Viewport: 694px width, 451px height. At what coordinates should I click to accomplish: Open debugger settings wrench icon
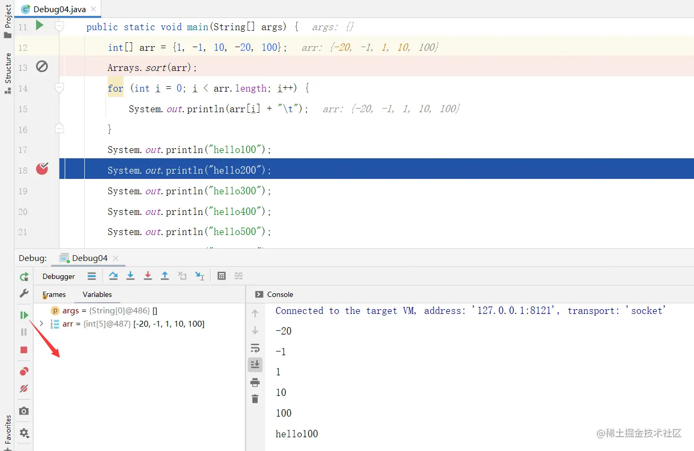(x=24, y=293)
